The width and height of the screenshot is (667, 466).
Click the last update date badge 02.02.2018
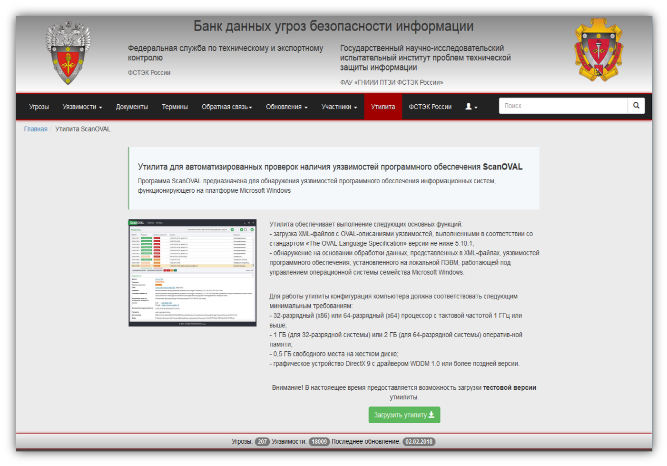(419, 442)
